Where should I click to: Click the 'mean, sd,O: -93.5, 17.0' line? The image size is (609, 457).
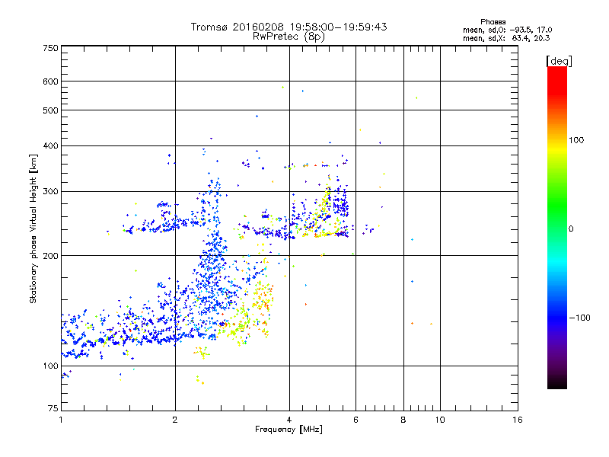coord(507,30)
